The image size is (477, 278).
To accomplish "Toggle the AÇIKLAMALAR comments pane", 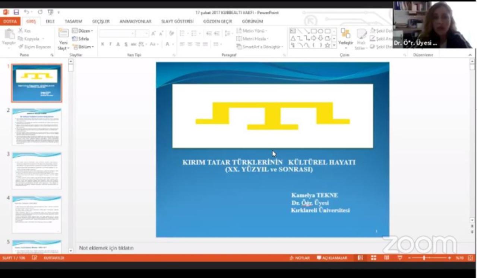I will [x=332, y=258].
